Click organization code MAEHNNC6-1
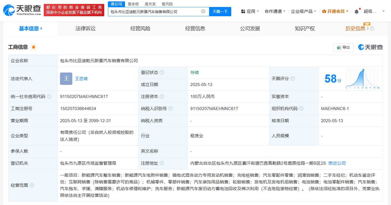391x205 pixels. coord(335,109)
